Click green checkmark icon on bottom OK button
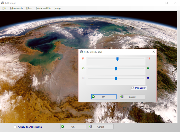The height and width of the screenshot is (132, 180). [62, 127]
